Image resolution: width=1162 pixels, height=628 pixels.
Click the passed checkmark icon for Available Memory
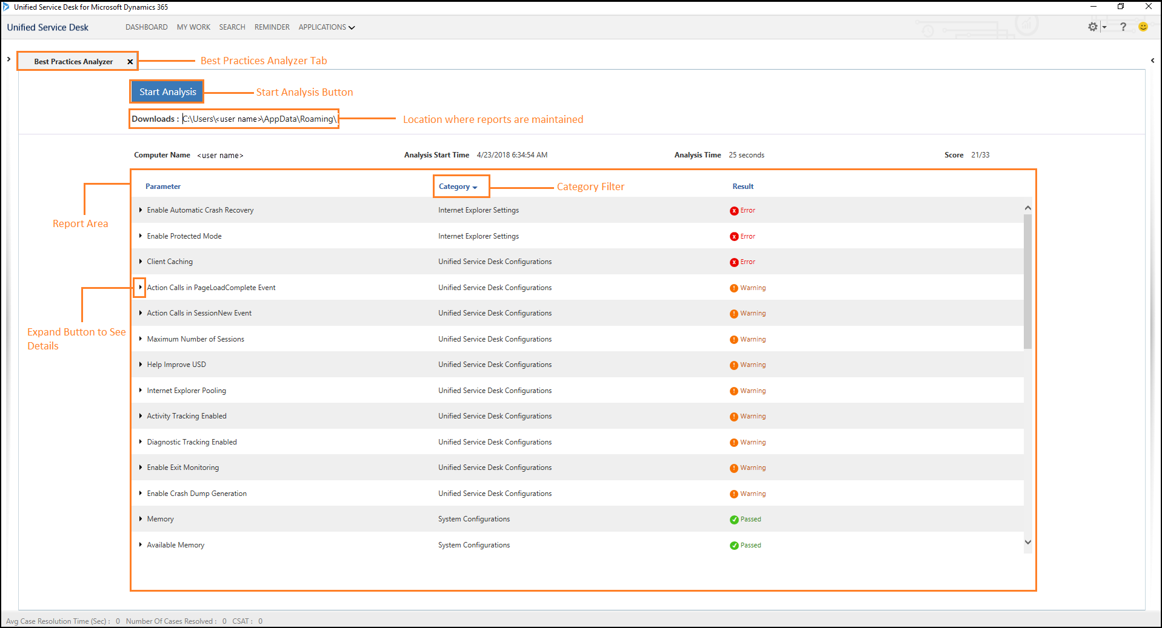click(734, 546)
